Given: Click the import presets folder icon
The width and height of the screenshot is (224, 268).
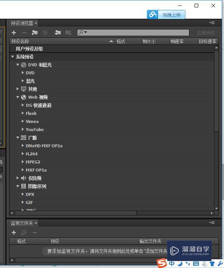Looking at the screenshot, I should [58, 32].
